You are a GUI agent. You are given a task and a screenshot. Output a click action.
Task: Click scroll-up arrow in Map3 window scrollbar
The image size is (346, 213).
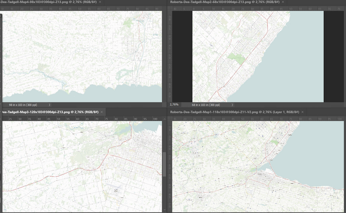[x=164, y=119]
